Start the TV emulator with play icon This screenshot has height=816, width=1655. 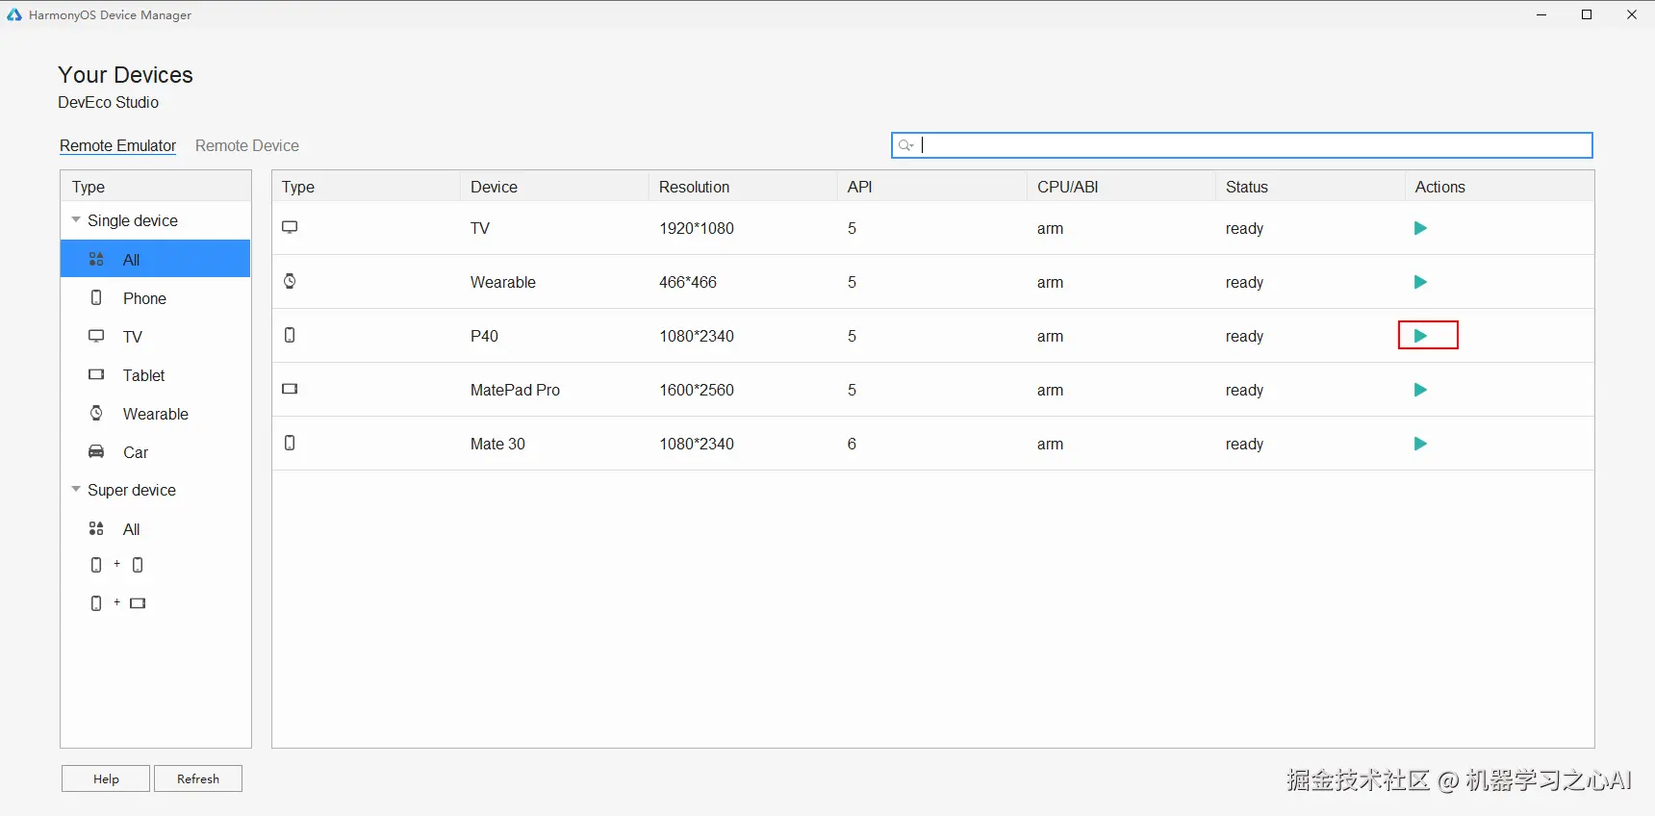1420,228
